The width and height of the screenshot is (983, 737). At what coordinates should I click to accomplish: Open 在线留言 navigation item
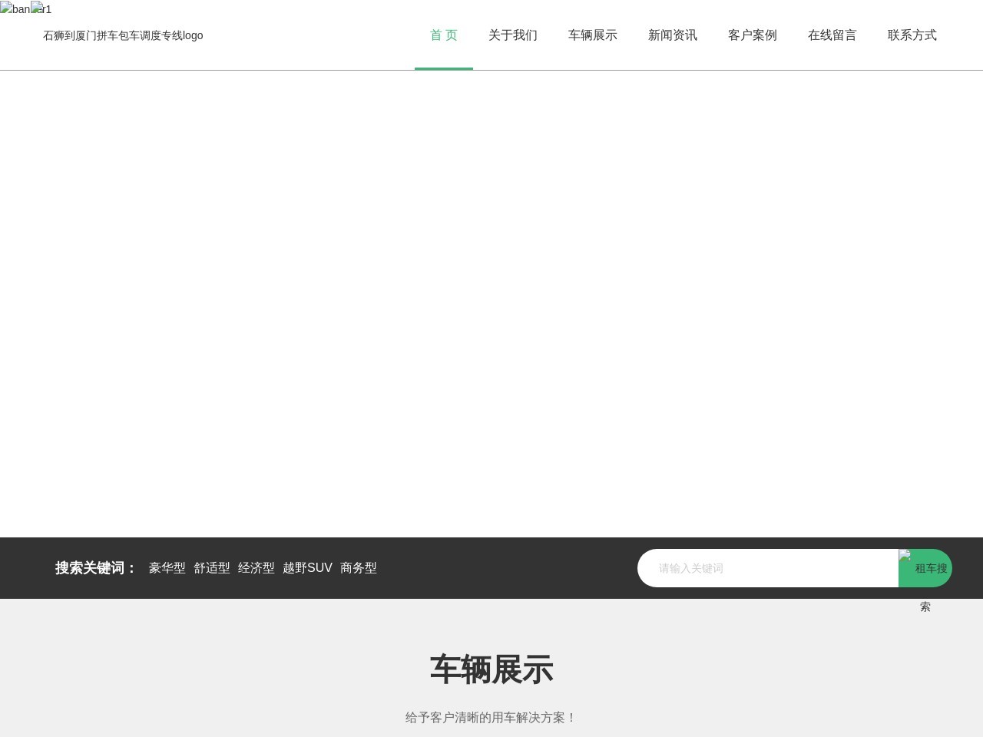coord(832,35)
